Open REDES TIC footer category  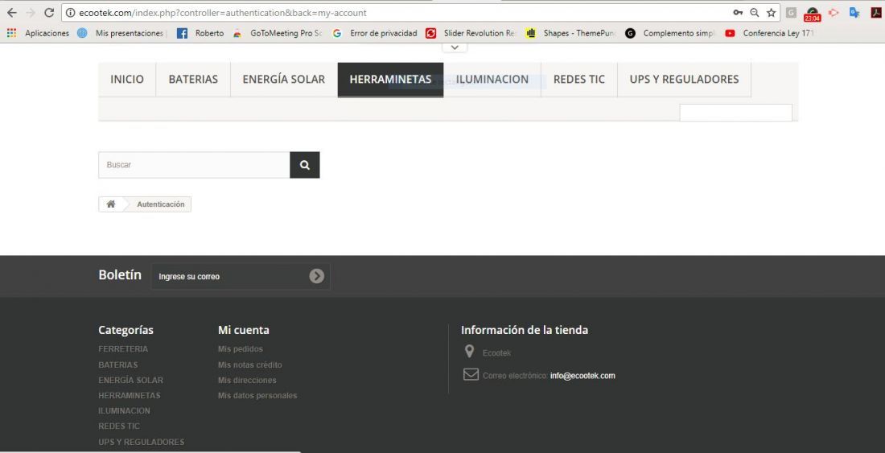coord(119,426)
